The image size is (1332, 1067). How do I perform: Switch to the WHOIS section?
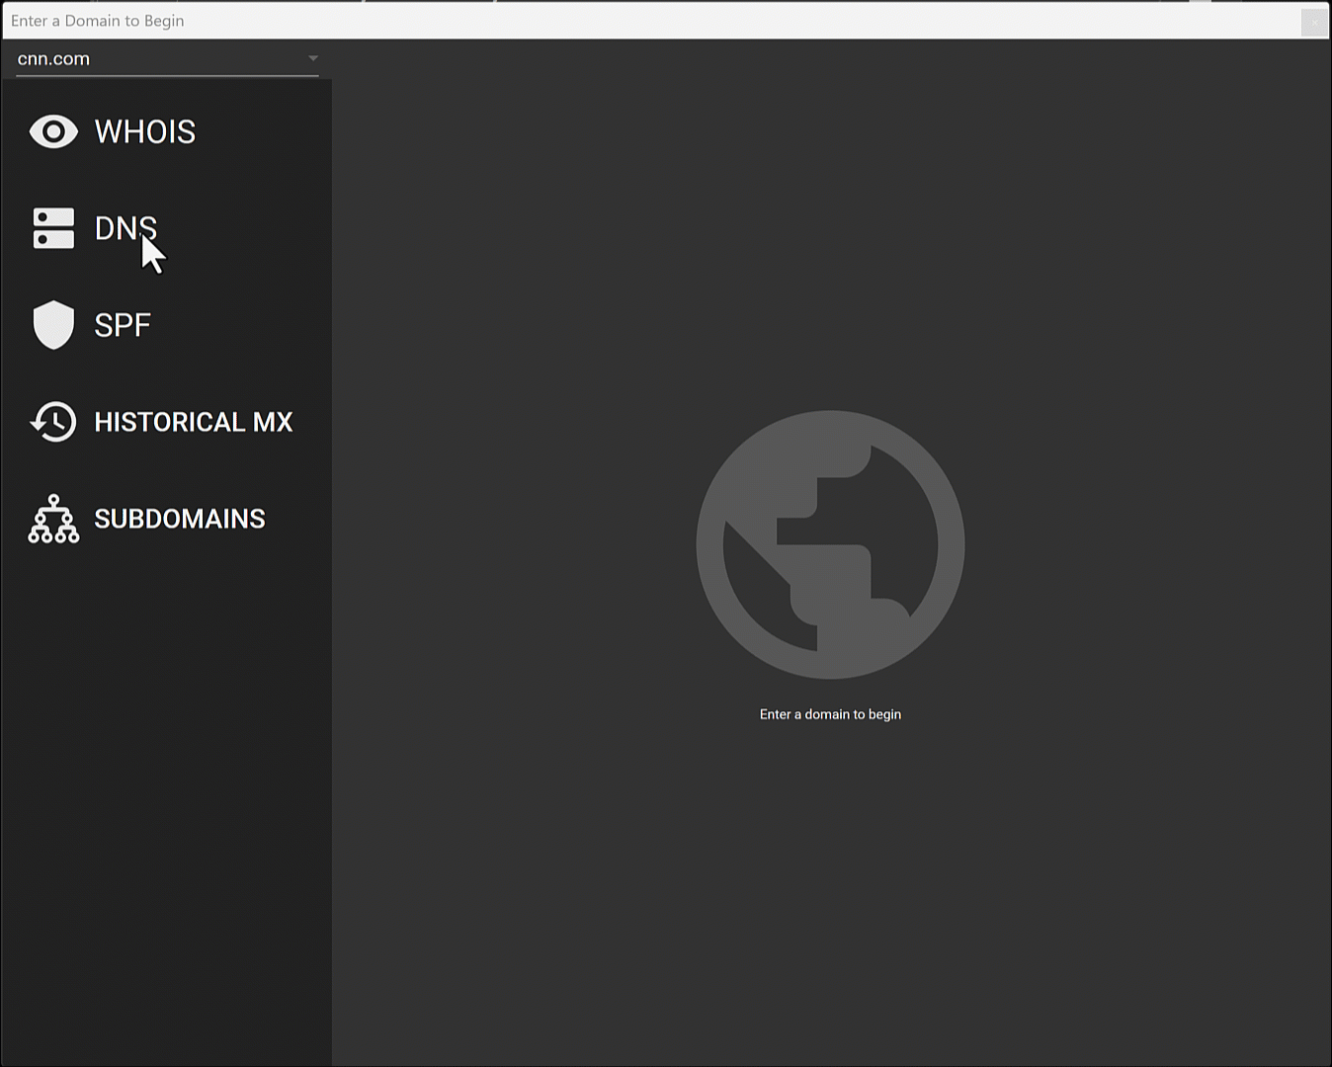pyautogui.click(x=144, y=131)
